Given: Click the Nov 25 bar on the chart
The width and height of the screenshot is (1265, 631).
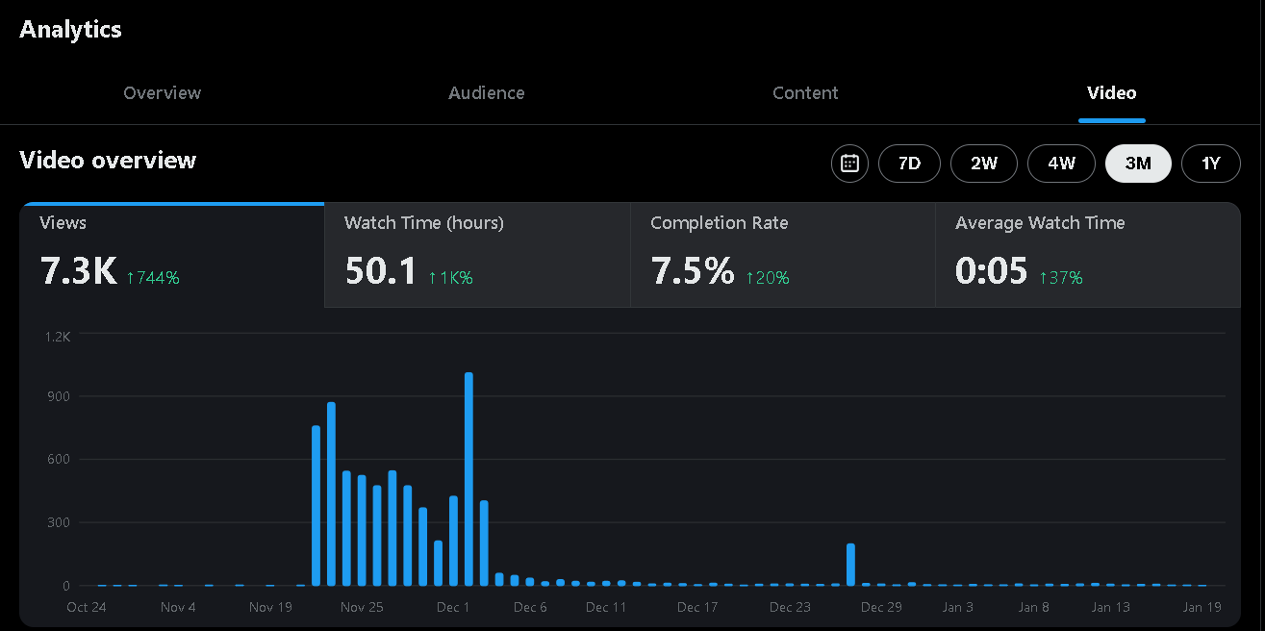Looking at the screenshot, I should (x=362, y=529).
